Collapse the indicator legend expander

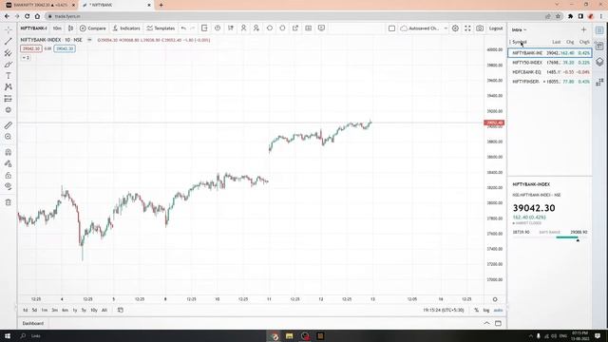point(26,57)
